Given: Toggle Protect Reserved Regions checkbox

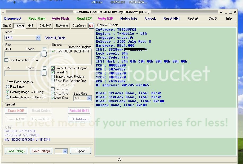Looking at the screenshot, I should (53, 68).
